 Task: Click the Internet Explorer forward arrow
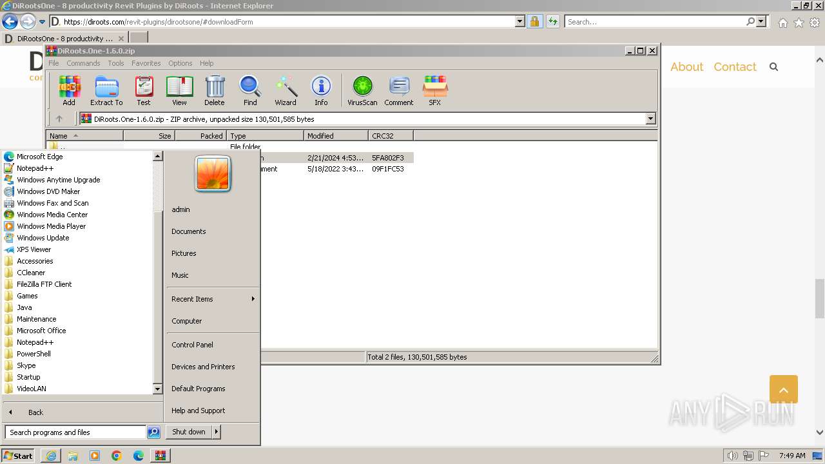(x=28, y=22)
